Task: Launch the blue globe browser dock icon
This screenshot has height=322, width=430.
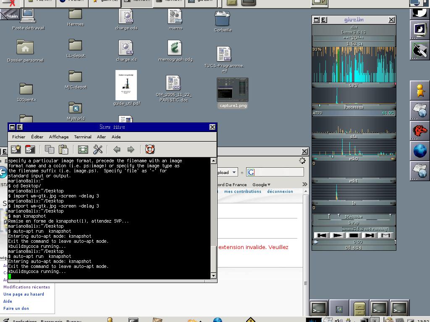Action: pyautogui.click(x=420, y=151)
